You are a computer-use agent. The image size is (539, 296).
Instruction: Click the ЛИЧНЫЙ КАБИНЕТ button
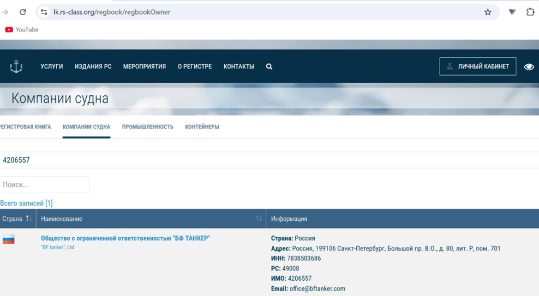(x=477, y=66)
